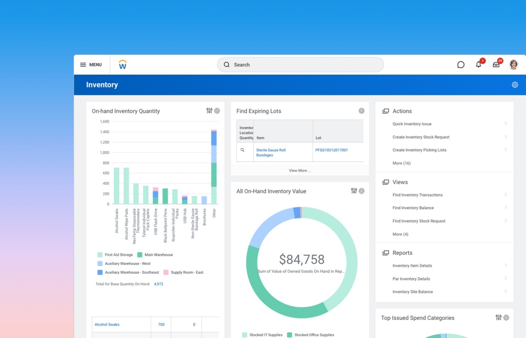Image resolution: width=526 pixels, height=338 pixels.
Task: Open the notifications bell
Action: pos(478,65)
